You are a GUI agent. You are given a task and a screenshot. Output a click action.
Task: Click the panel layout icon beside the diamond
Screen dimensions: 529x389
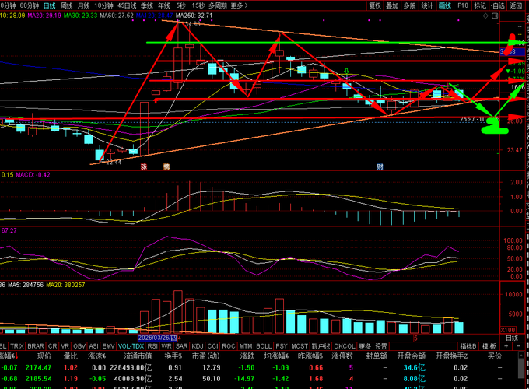[495, 16]
